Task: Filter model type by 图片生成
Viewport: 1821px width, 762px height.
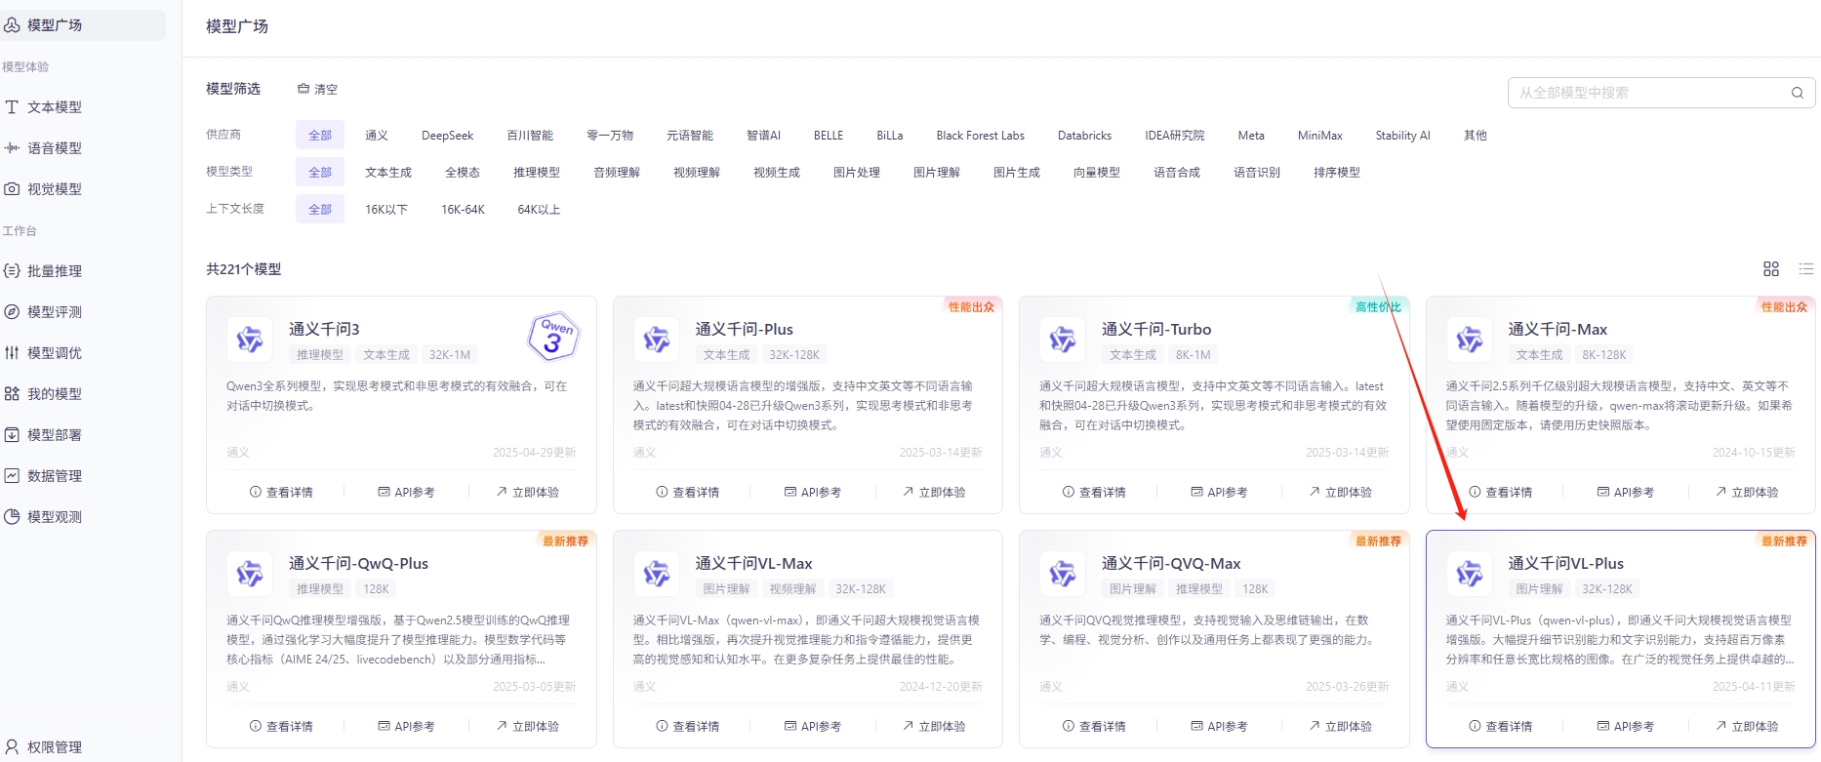Action: tap(1017, 173)
